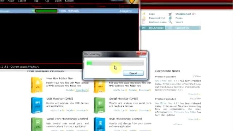This screenshot has height=131, width=233.
Task: Open the Forum link
Action: pos(179,18)
